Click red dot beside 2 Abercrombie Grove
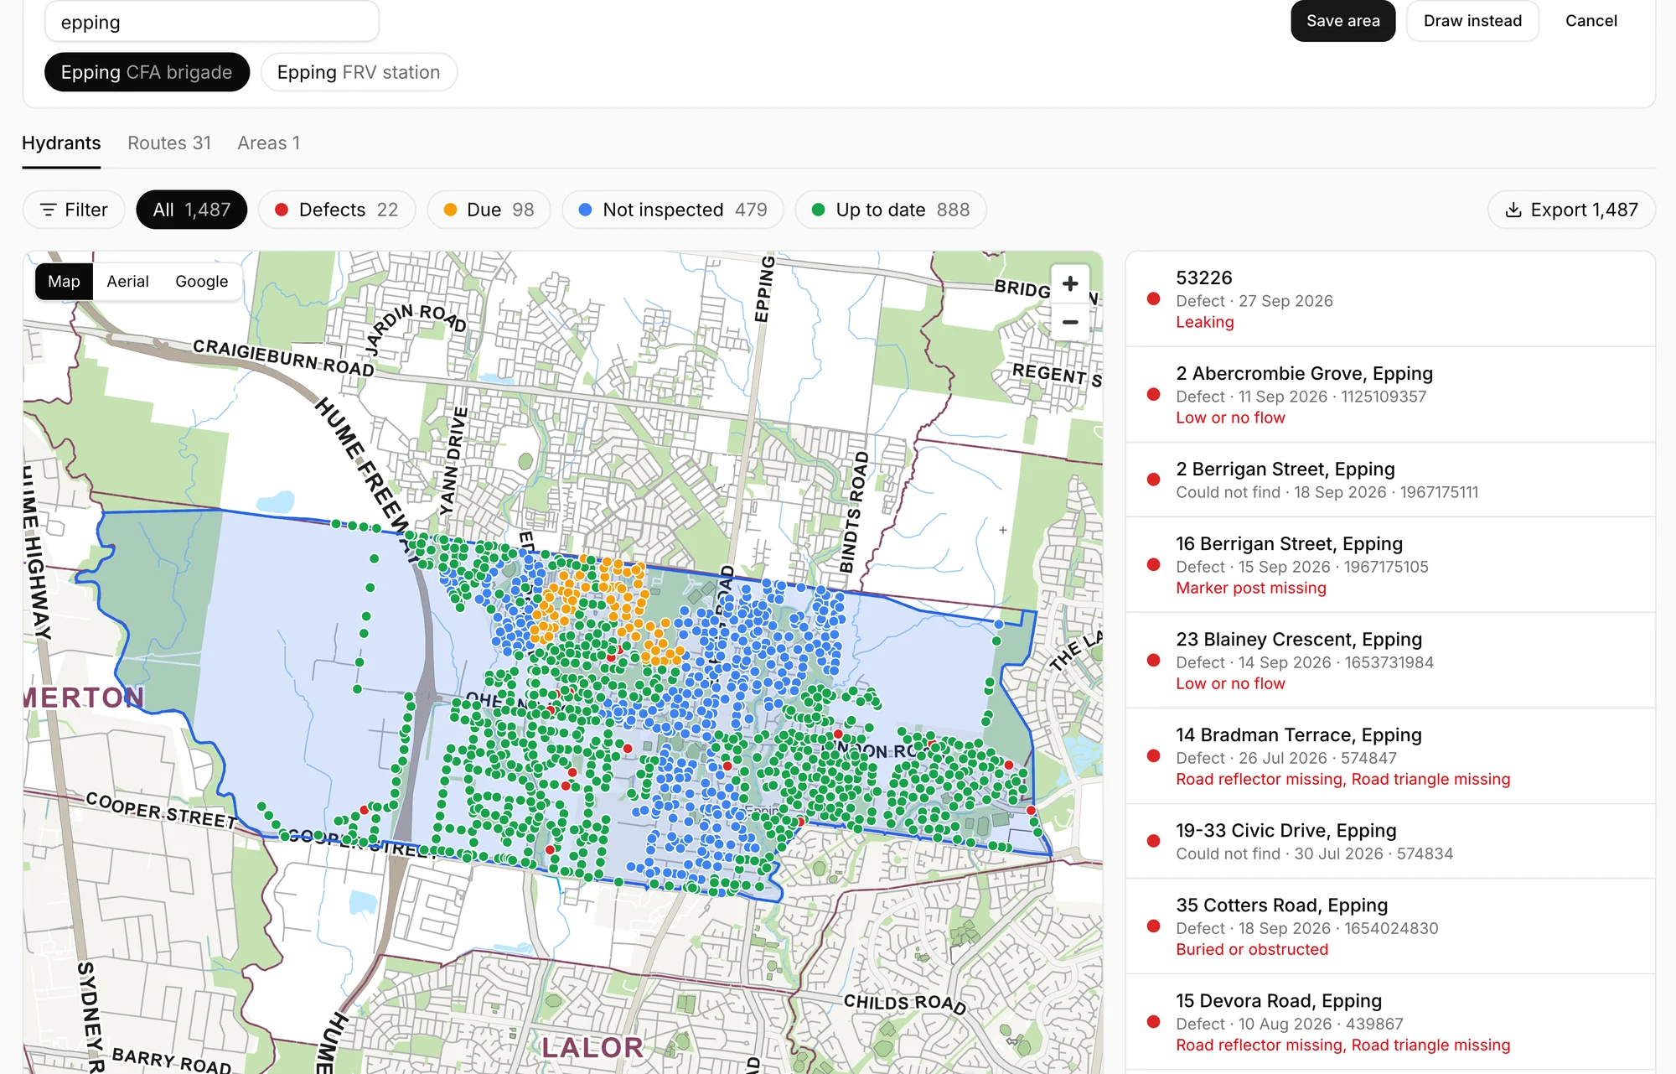This screenshot has height=1074, width=1676. tap(1154, 394)
